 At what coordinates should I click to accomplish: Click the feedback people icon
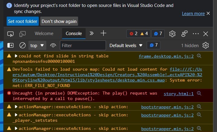(x=184, y=34)
